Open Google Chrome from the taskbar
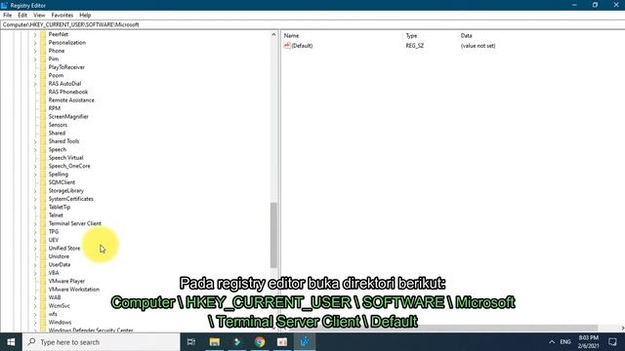Screen dimensions: 625x351 260,342
